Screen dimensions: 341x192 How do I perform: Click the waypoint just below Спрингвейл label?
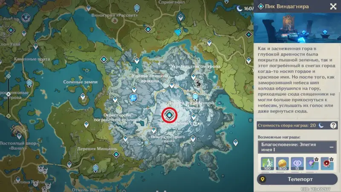pyautogui.click(x=180, y=17)
